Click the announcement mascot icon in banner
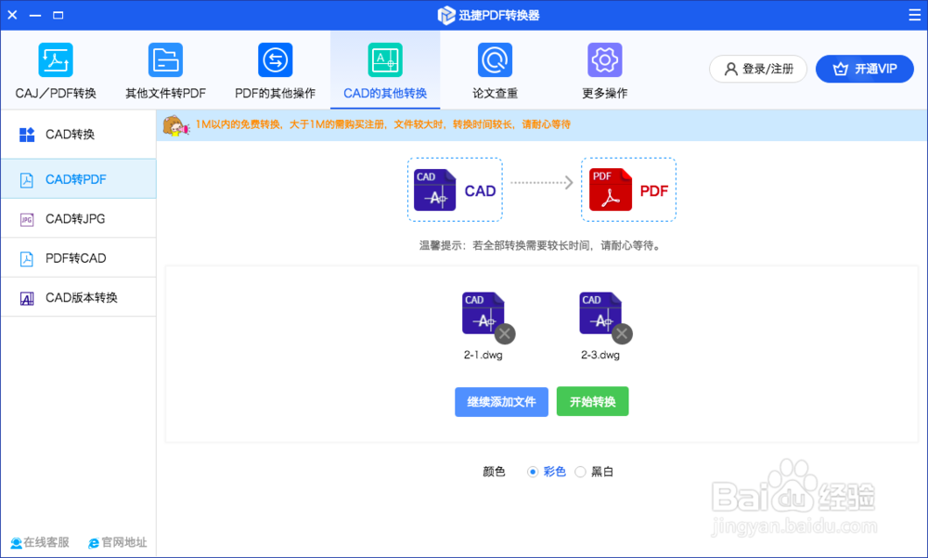 click(x=175, y=125)
